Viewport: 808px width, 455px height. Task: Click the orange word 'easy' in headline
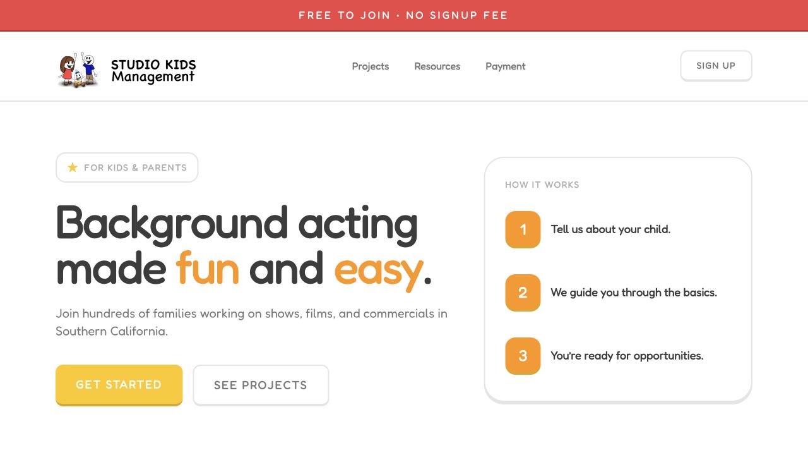point(378,270)
